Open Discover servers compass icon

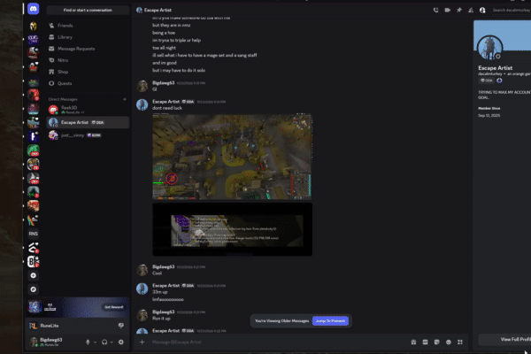pos(34,289)
